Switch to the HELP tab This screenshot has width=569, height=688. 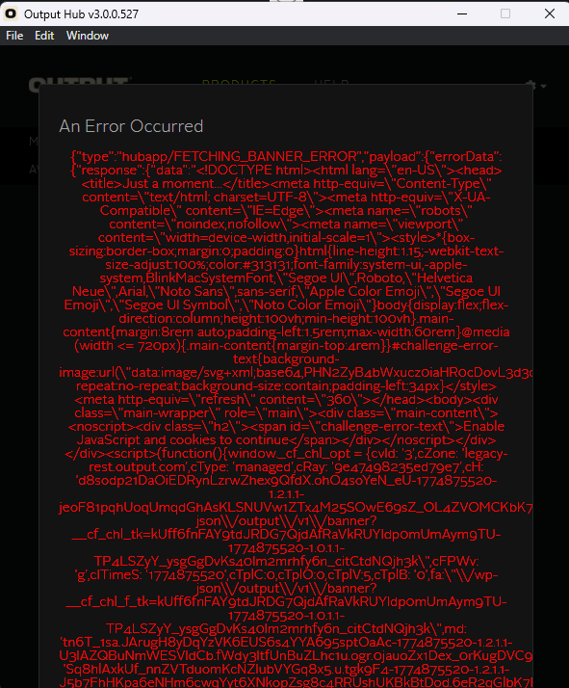point(331,82)
